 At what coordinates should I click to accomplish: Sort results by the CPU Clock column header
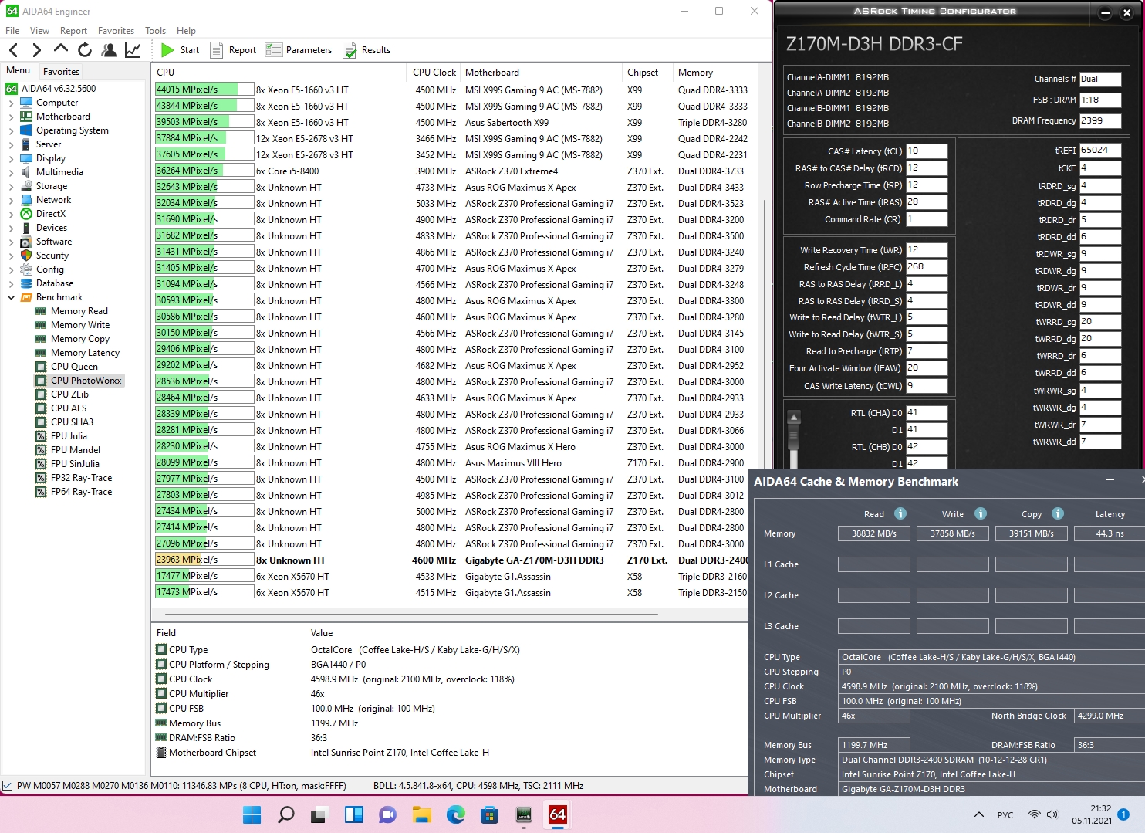point(434,73)
